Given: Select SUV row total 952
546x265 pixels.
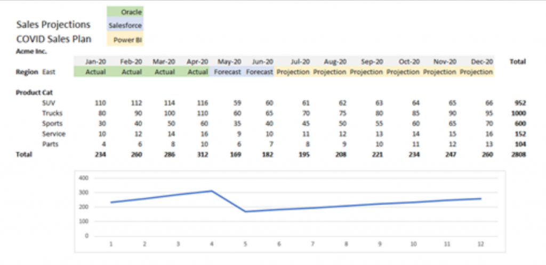Looking at the screenshot, I should point(520,103).
